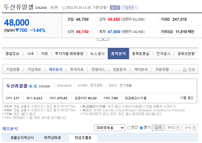202x143 pixels.
Task: Select the 현금흐름표 tab
Action: 83,138
